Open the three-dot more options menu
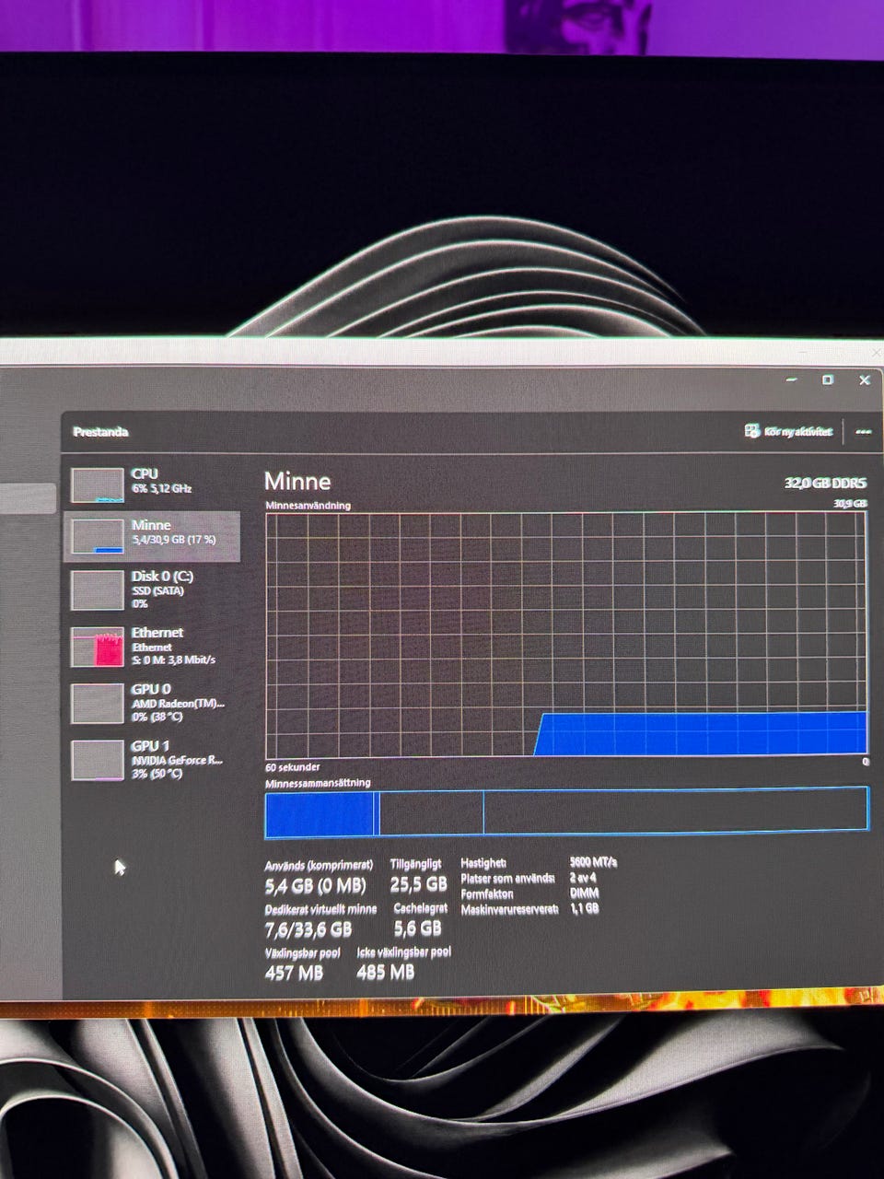The image size is (884, 1179). pos(863,431)
